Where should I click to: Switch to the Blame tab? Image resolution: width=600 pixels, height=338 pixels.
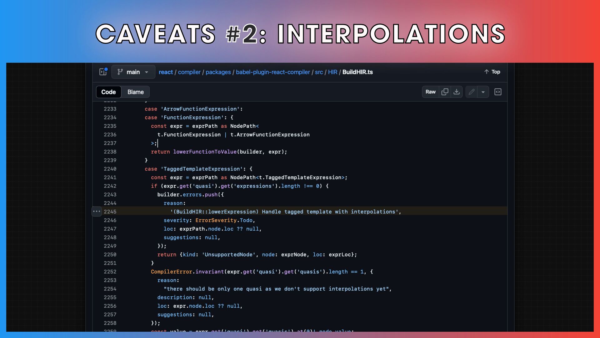tap(135, 92)
